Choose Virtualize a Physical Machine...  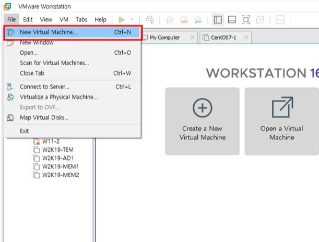click(73, 97)
